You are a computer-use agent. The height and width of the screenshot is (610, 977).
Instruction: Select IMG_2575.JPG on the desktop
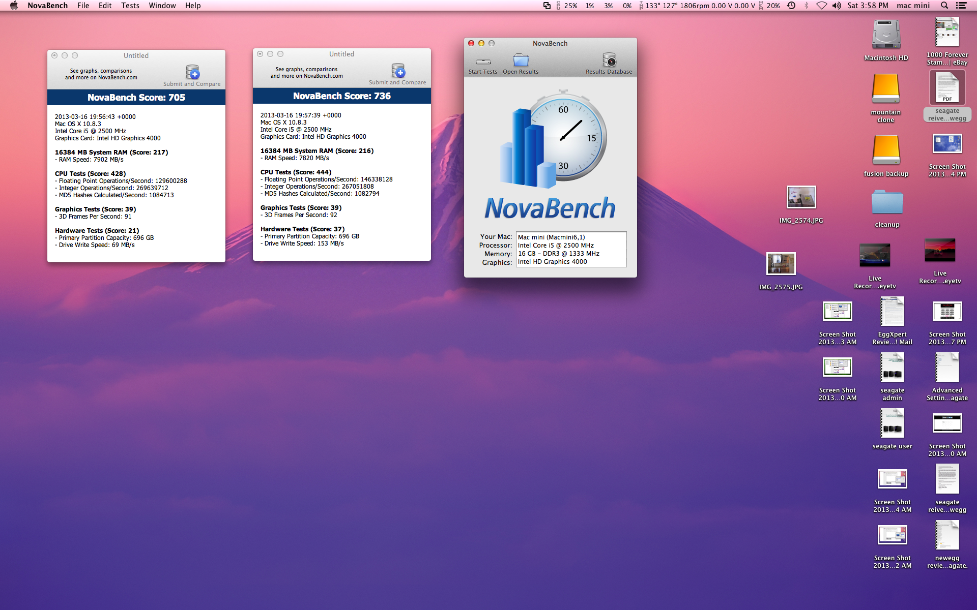[x=781, y=264]
